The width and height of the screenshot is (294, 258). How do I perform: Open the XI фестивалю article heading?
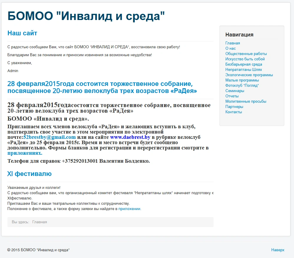coord(29,174)
